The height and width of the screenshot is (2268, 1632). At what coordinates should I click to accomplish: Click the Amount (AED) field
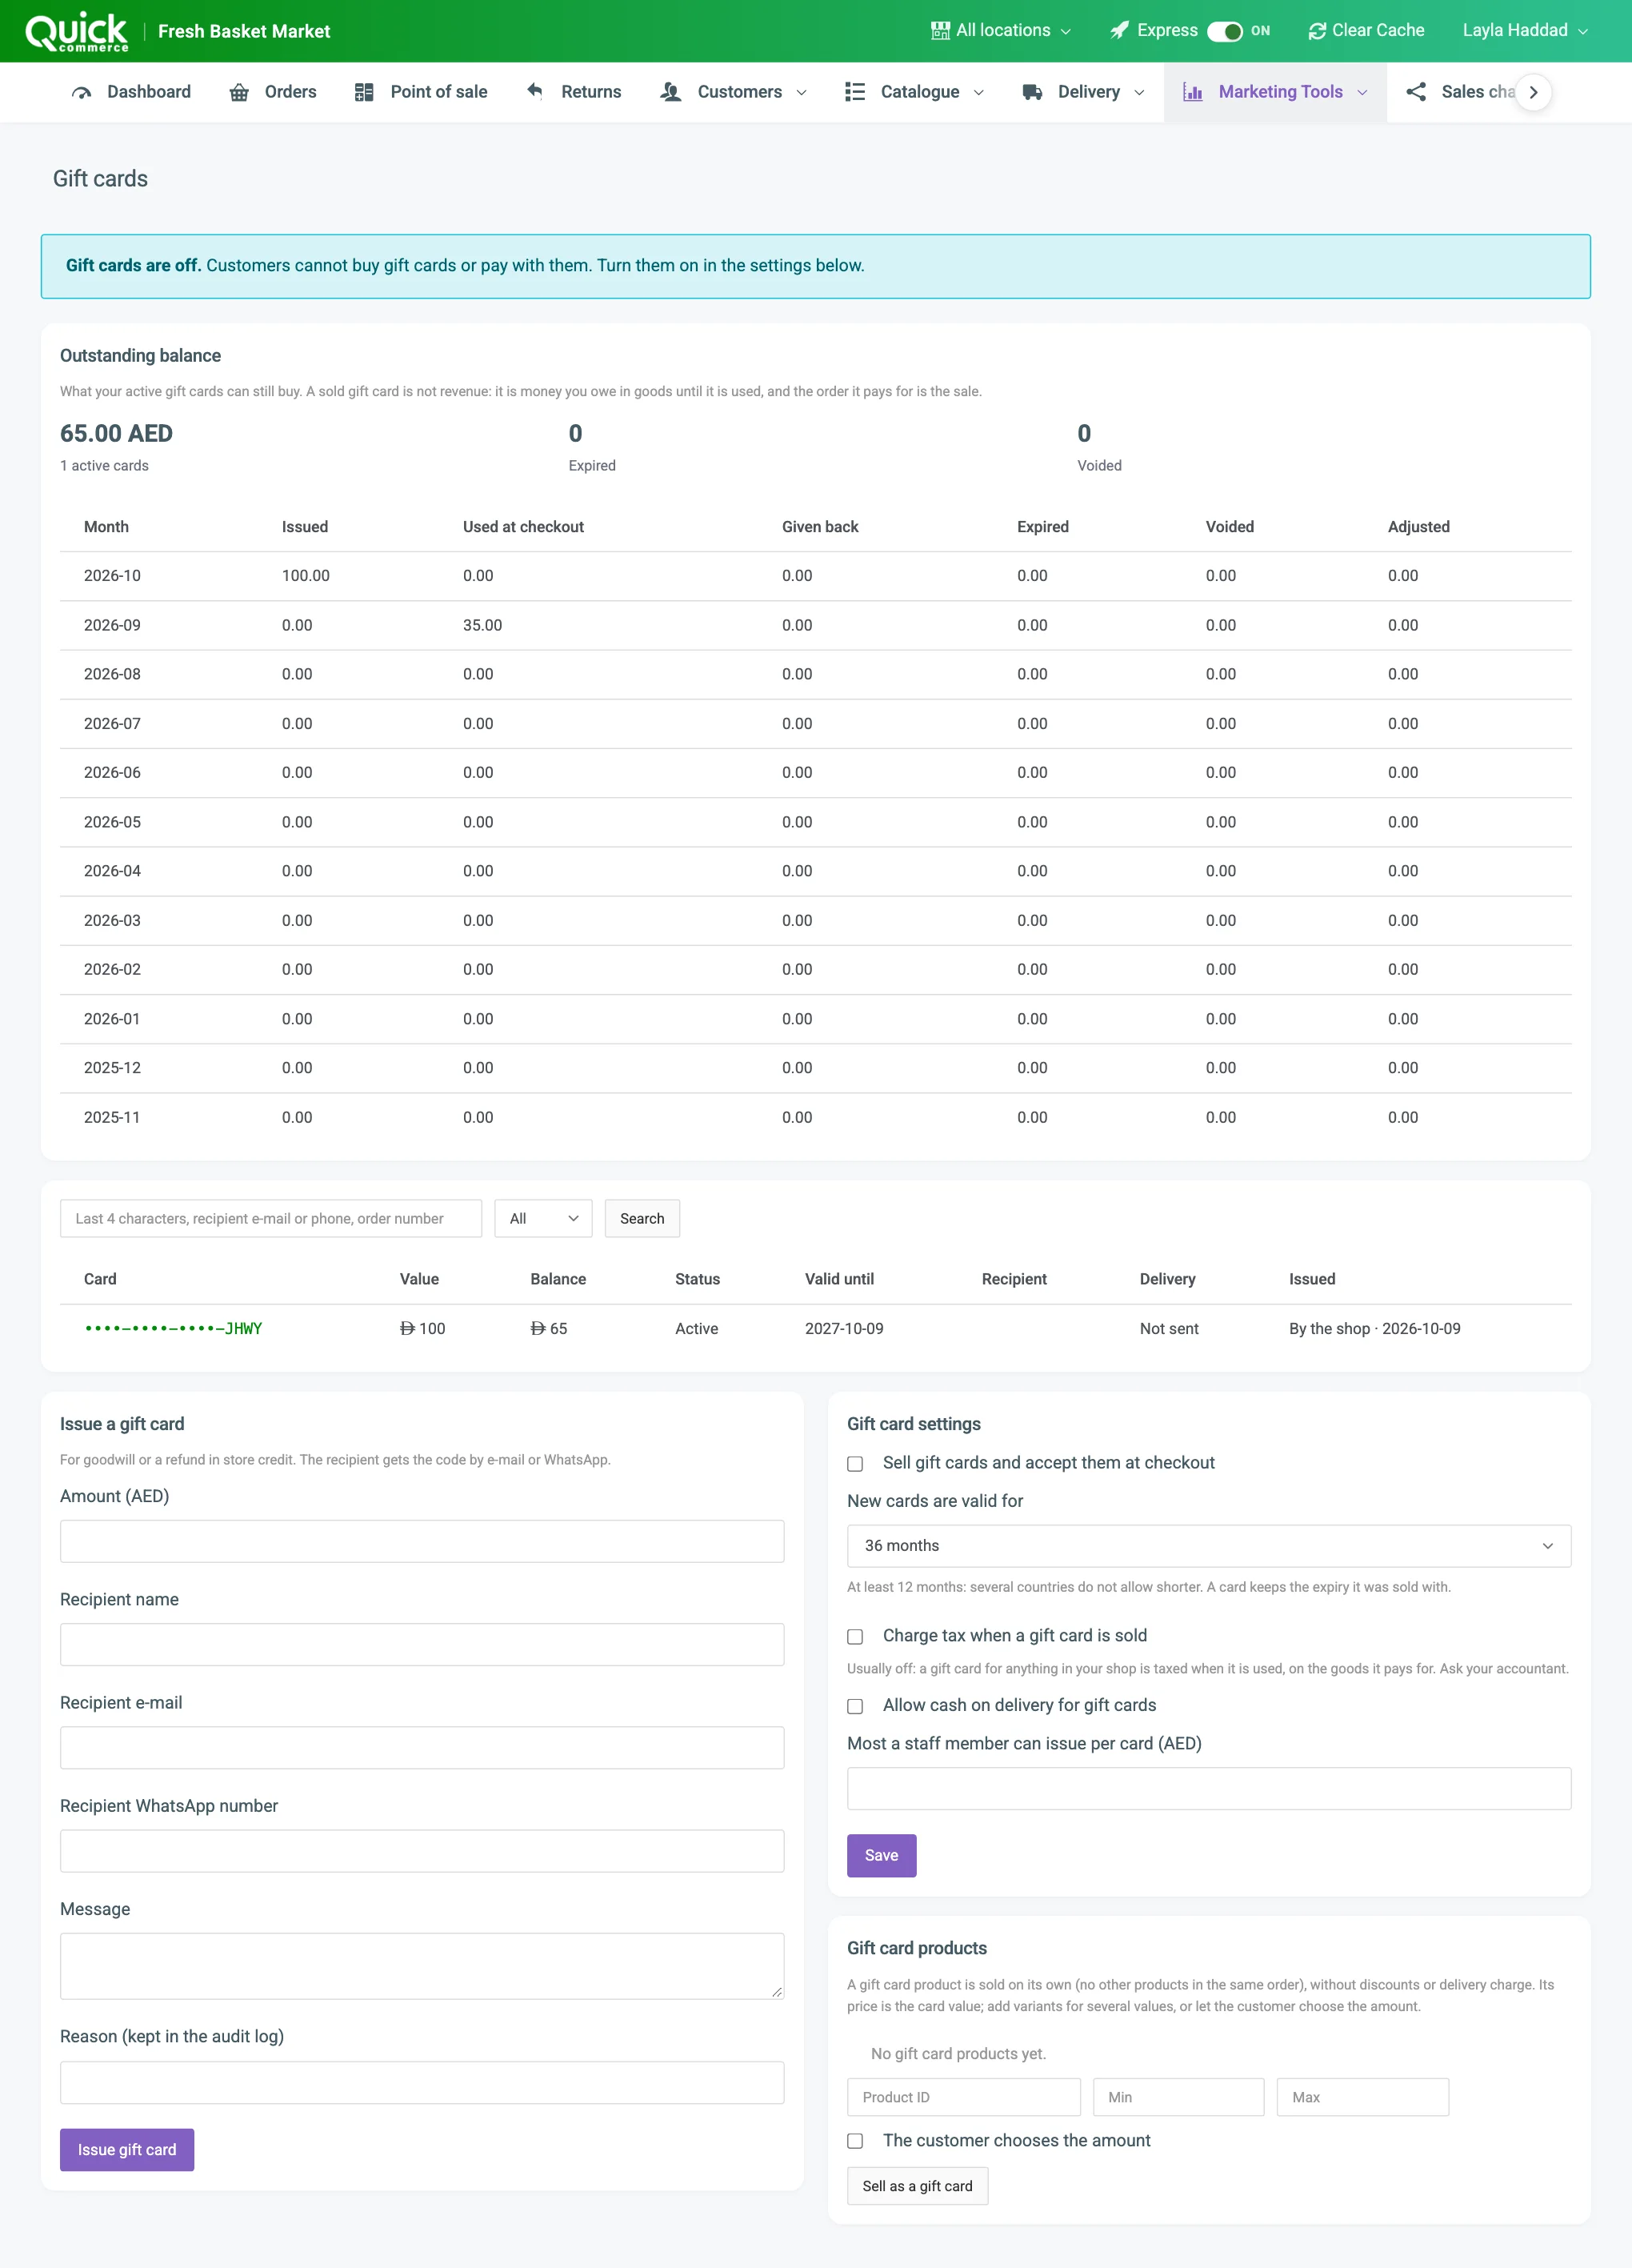pos(422,1541)
